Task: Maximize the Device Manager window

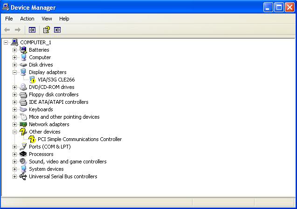Action: (279, 7)
